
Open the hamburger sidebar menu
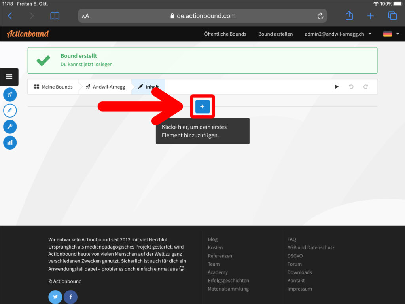[9, 77]
